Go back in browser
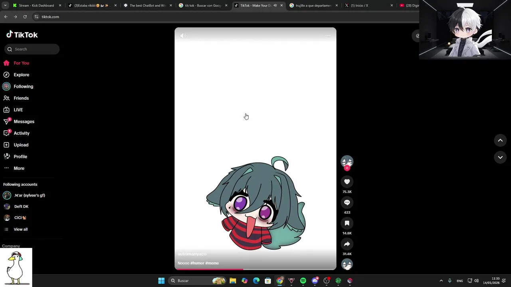 tap(6, 17)
